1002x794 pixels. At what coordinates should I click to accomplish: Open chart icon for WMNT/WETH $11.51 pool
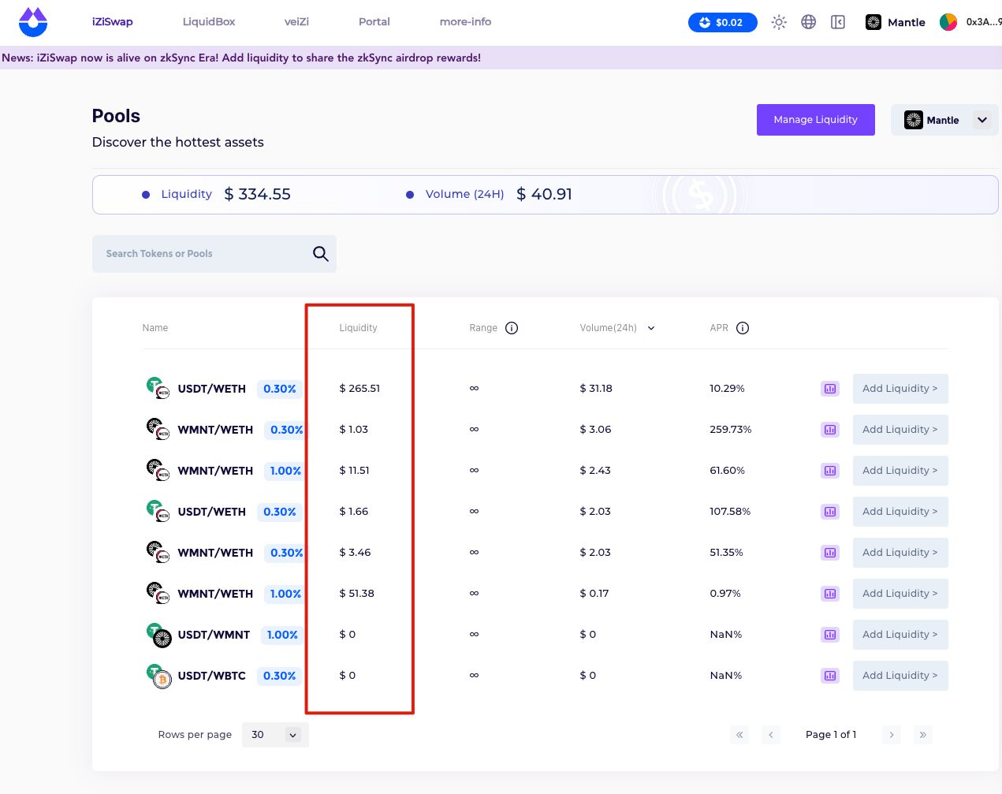coord(830,471)
